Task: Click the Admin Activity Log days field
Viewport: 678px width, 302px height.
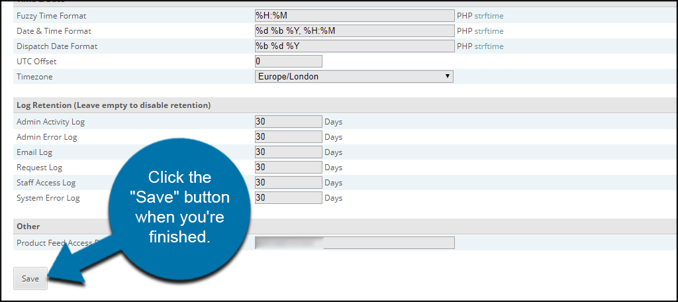Action: (x=289, y=122)
